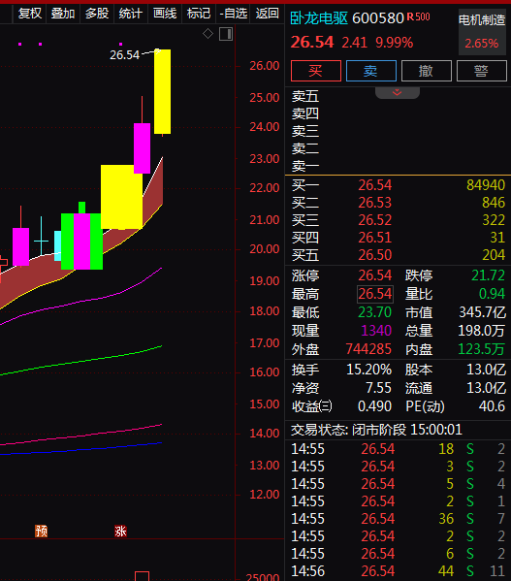Viewport: 511px width, 581px height.
Task: Remove stock via -自选 button
Action: (x=233, y=14)
